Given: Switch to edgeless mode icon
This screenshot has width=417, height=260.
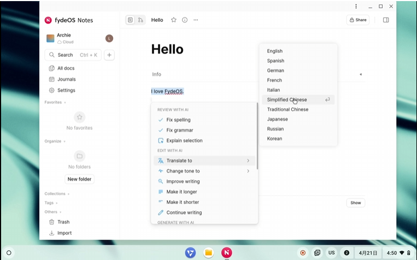Looking at the screenshot, I should pyautogui.click(x=140, y=20).
